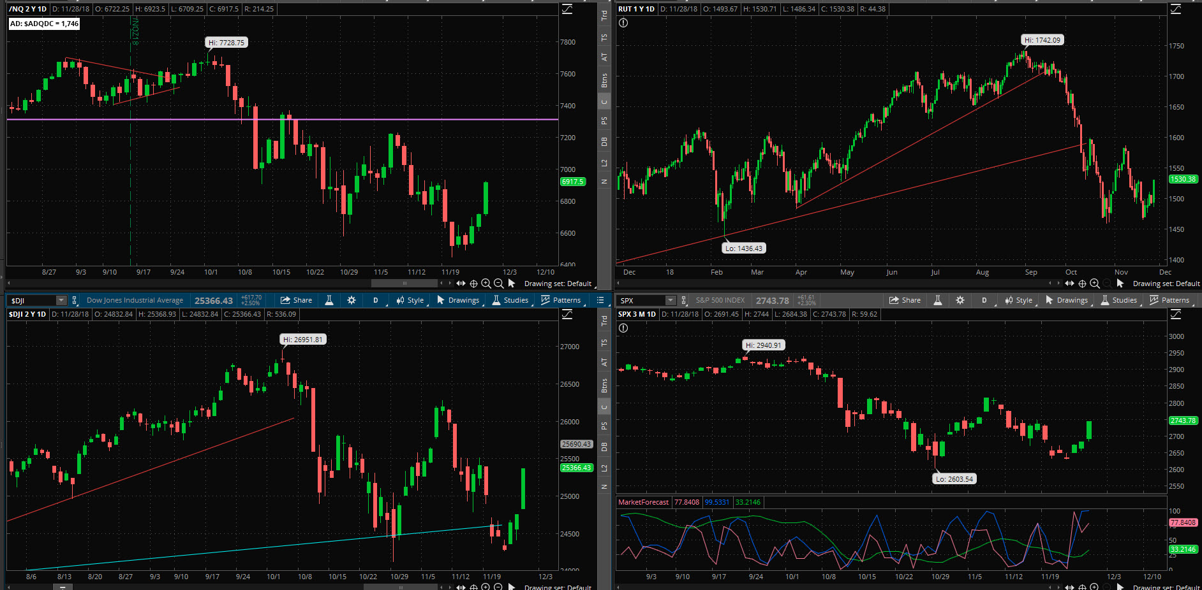Click the RUT 1 Y 1D chart title
The width and height of the screenshot is (1202, 590).
(636, 9)
